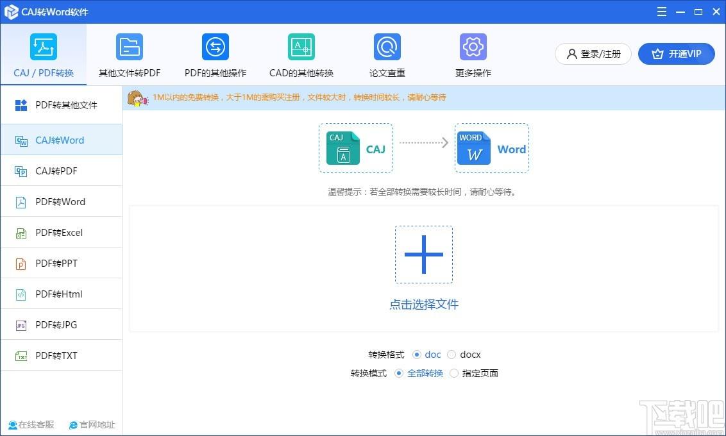
Task: Open the 其他文件转PDF folder icon
Action: (130, 47)
